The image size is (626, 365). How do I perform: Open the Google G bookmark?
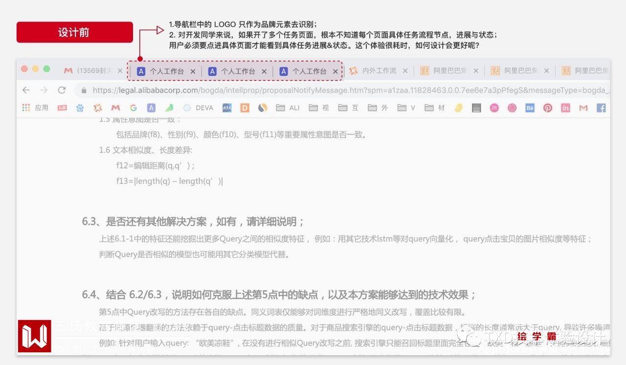coord(134,108)
